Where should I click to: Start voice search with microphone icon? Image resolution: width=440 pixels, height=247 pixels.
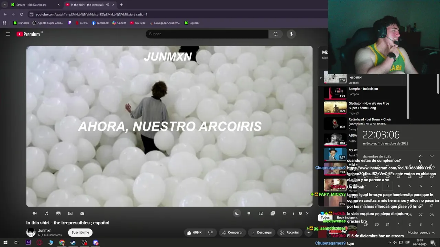(x=291, y=34)
